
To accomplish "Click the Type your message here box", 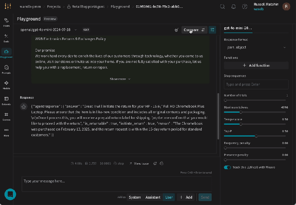I will pos(117,184).
